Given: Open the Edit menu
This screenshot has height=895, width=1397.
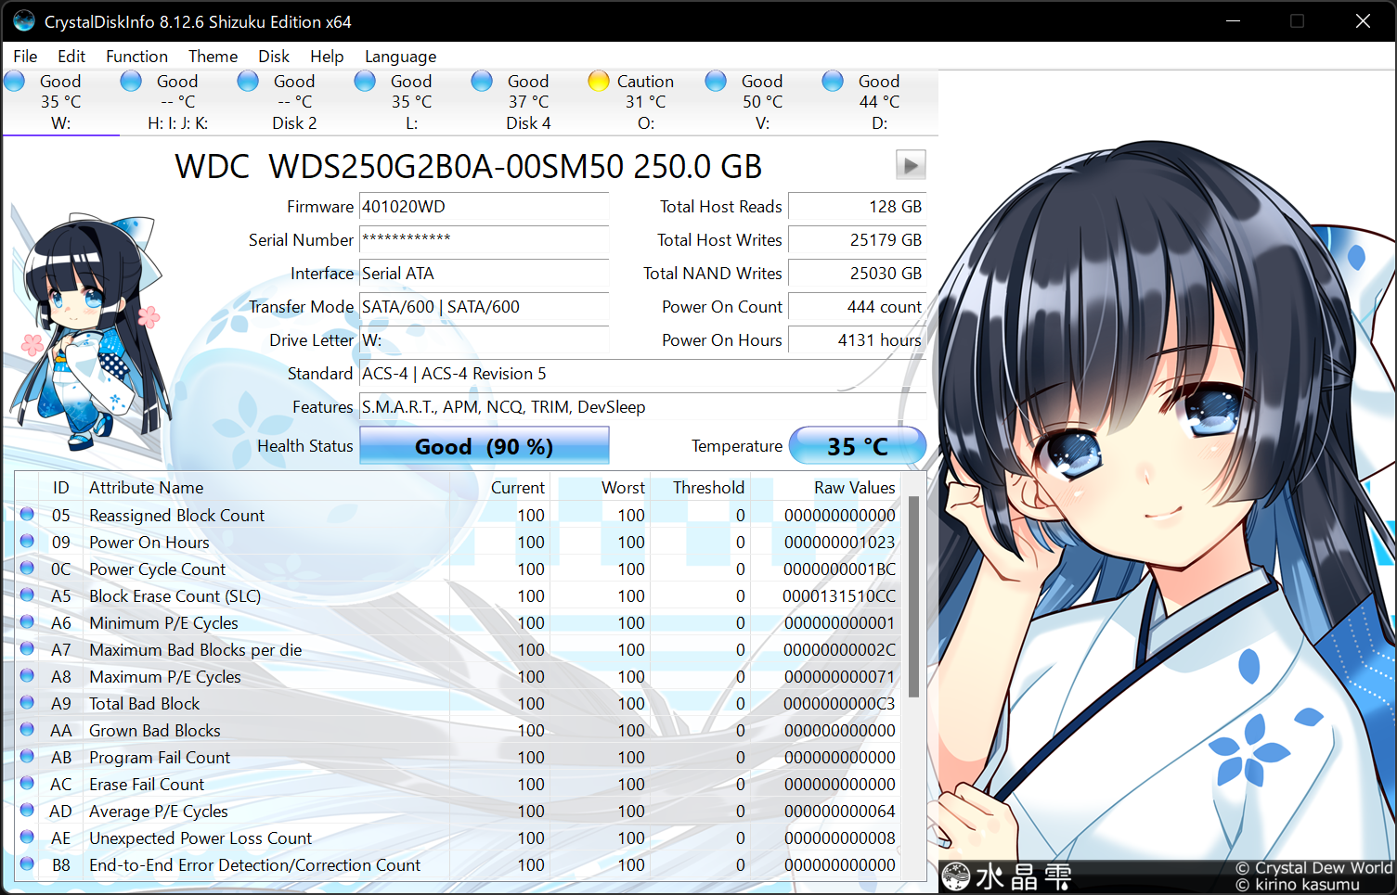Looking at the screenshot, I should 71,57.
